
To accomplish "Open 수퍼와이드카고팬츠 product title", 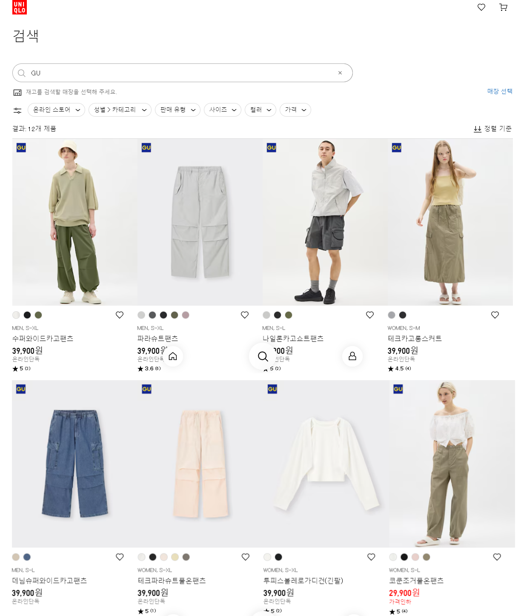I will pos(43,338).
